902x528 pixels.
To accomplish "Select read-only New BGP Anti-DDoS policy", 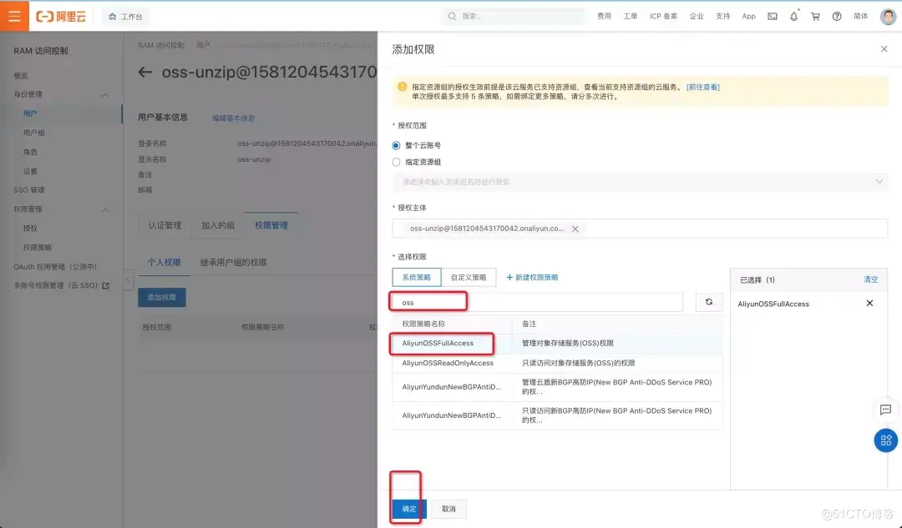I will point(557,415).
